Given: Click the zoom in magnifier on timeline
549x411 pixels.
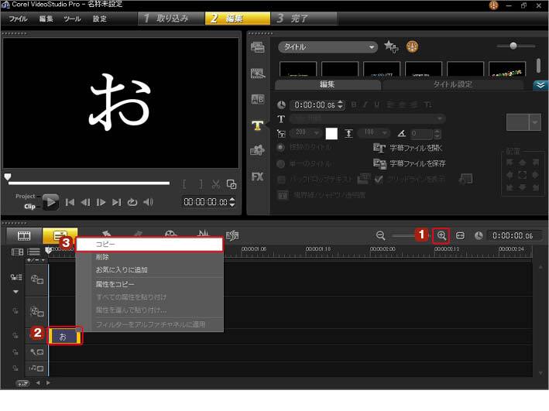Looking at the screenshot, I should click(x=441, y=235).
